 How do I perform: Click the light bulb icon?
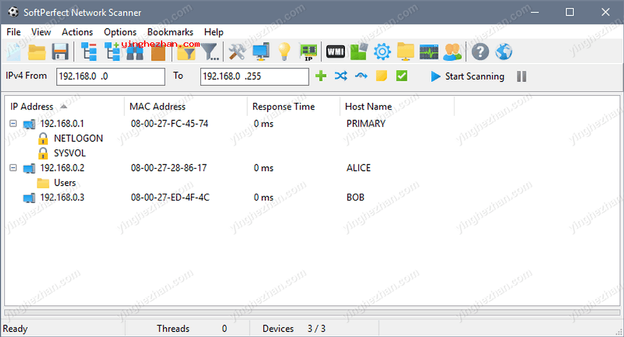[x=285, y=52]
